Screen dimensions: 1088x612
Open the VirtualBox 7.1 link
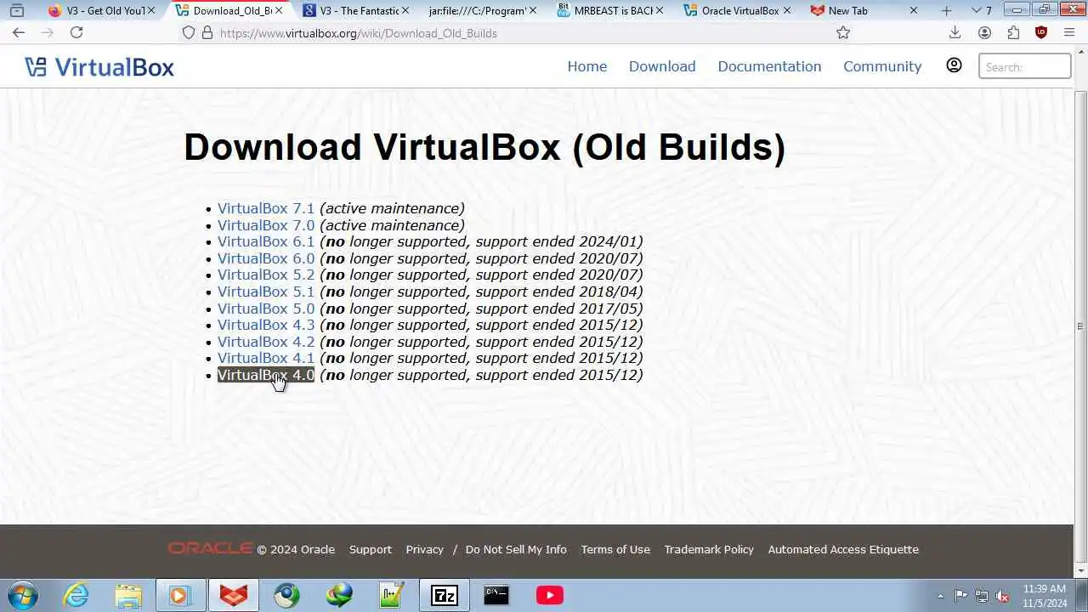266,208
